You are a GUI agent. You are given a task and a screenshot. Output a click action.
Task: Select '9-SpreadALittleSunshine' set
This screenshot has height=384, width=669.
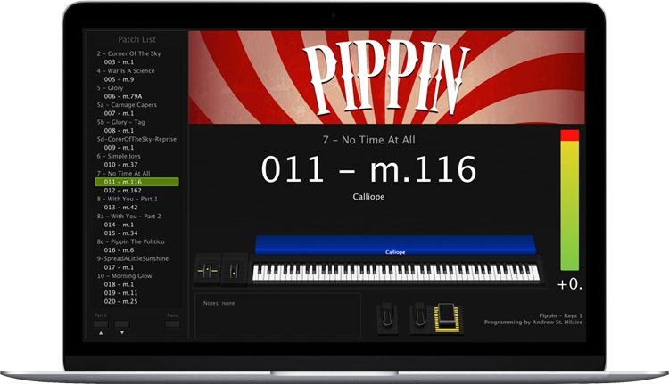pyautogui.click(x=133, y=258)
